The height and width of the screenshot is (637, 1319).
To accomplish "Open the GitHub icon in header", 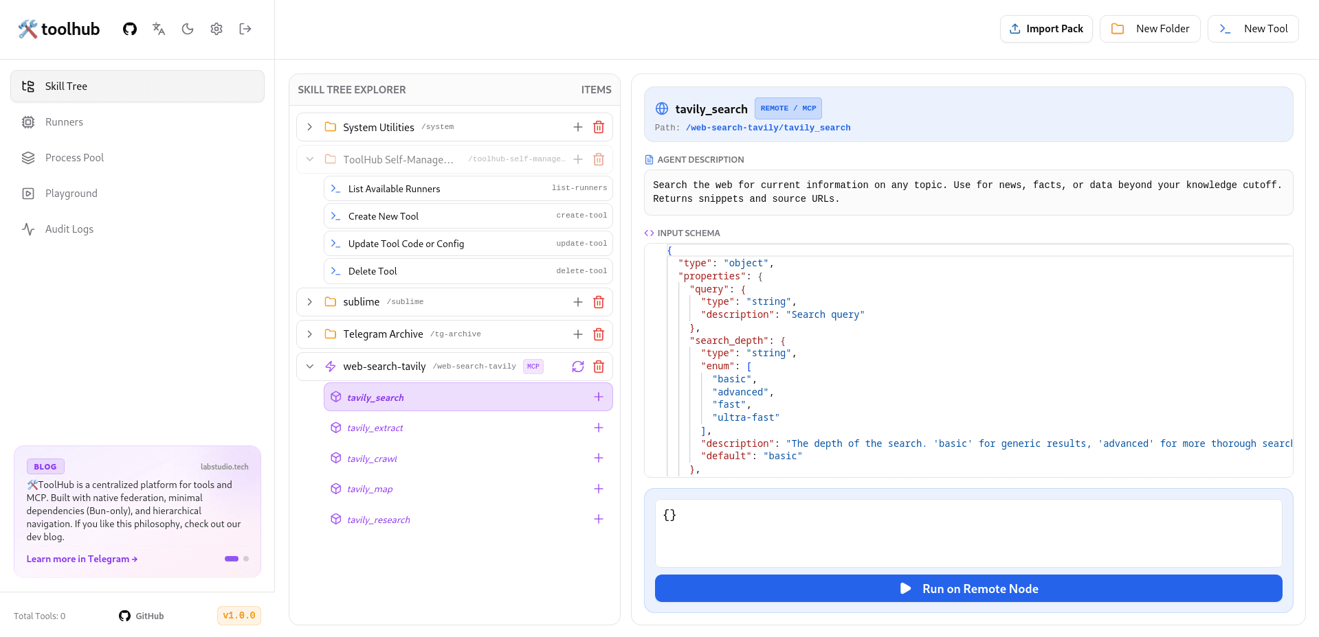I will [x=130, y=29].
